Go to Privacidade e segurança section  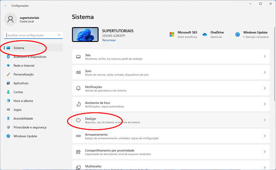pos(29,127)
